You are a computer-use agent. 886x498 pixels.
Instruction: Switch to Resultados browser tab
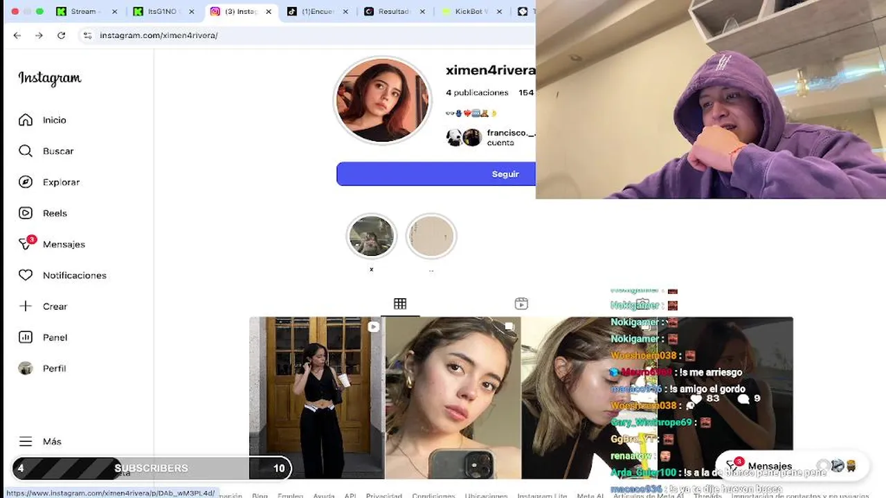(x=393, y=12)
